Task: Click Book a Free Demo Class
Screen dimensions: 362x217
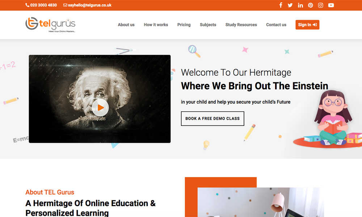Action: pos(212,119)
